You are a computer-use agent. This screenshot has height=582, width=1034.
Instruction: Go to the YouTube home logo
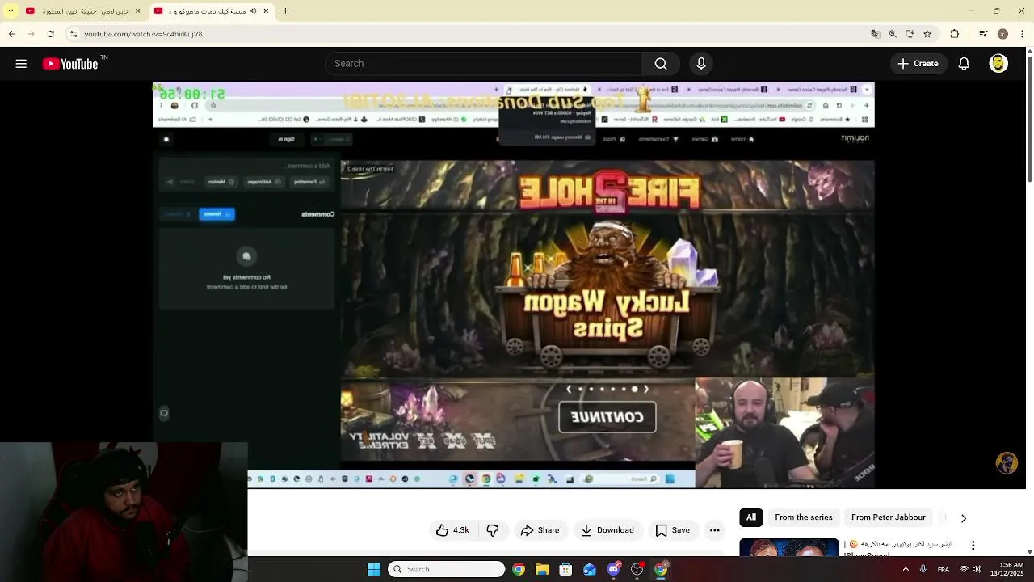pyautogui.click(x=70, y=64)
